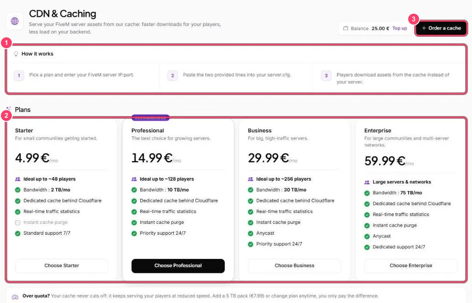This screenshot has height=303, width=472.
Task: Click the players icon beside ~256 players
Action: [x=250, y=179]
